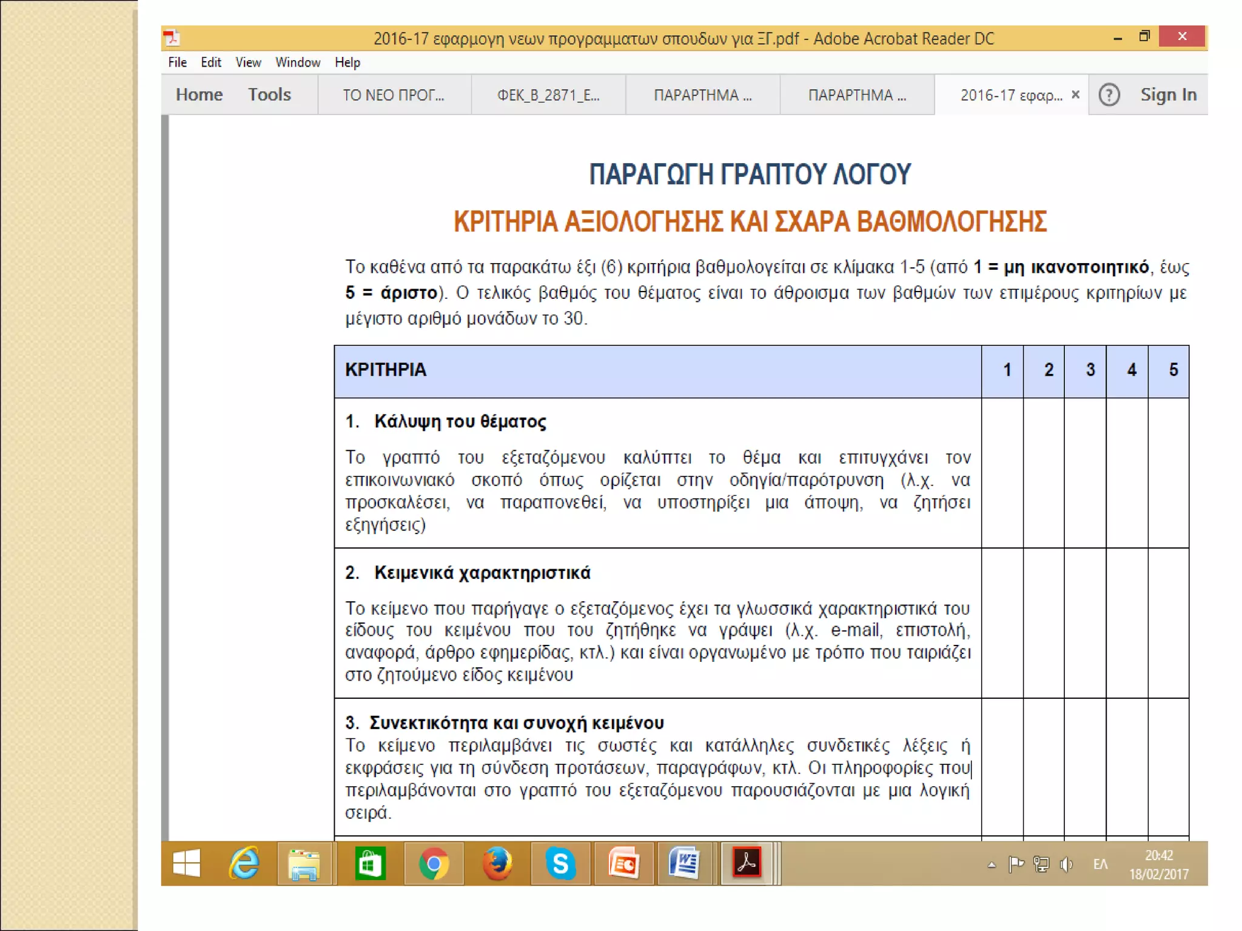Switch to PowerPoint taskbar icon
The image size is (1242, 931).
click(623, 863)
